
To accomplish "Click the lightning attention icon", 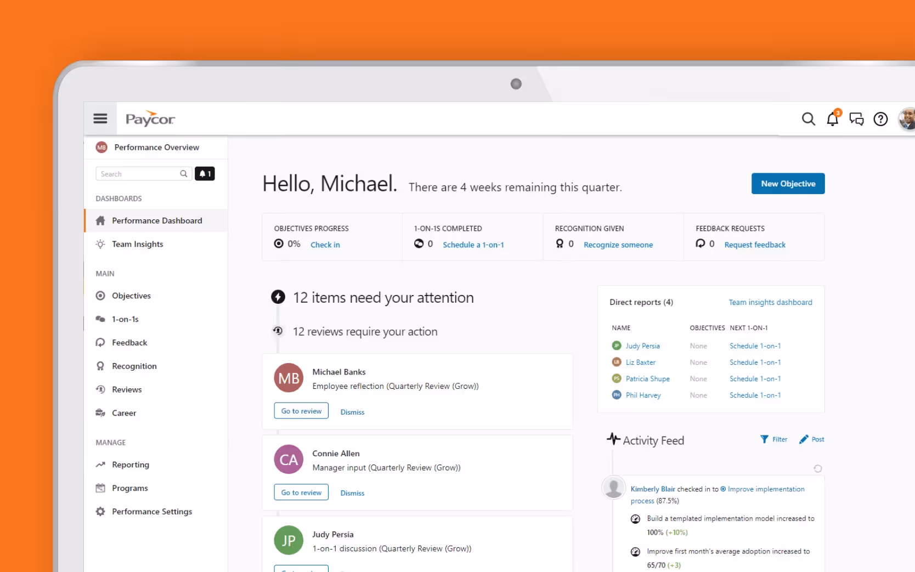I will coord(278,297).
